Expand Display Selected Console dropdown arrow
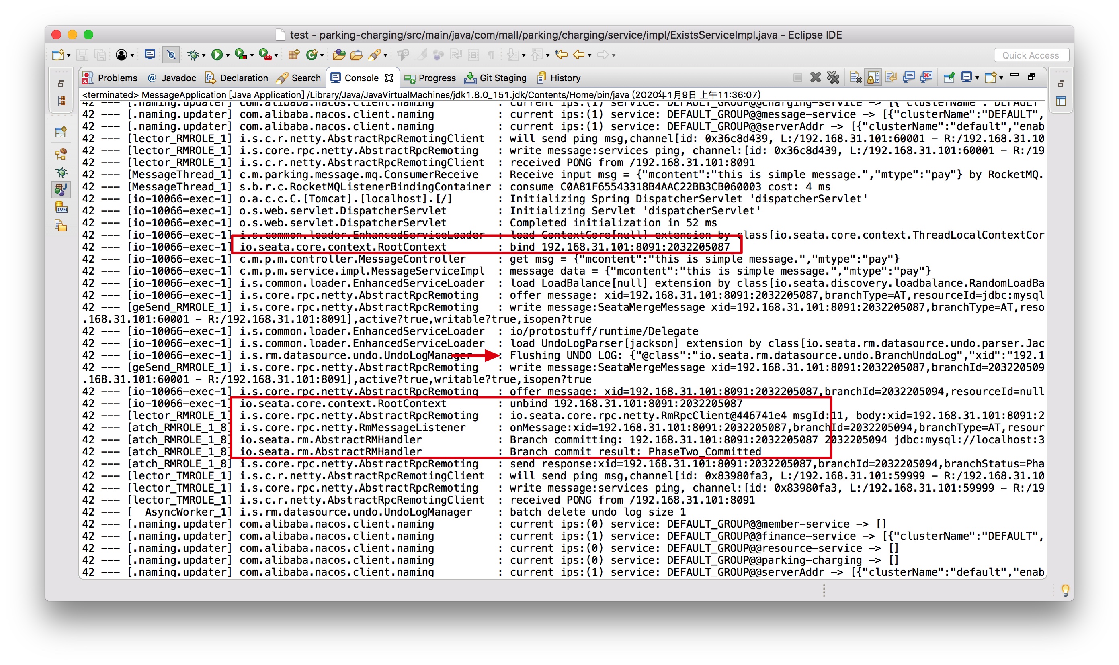 click(977, 78)
